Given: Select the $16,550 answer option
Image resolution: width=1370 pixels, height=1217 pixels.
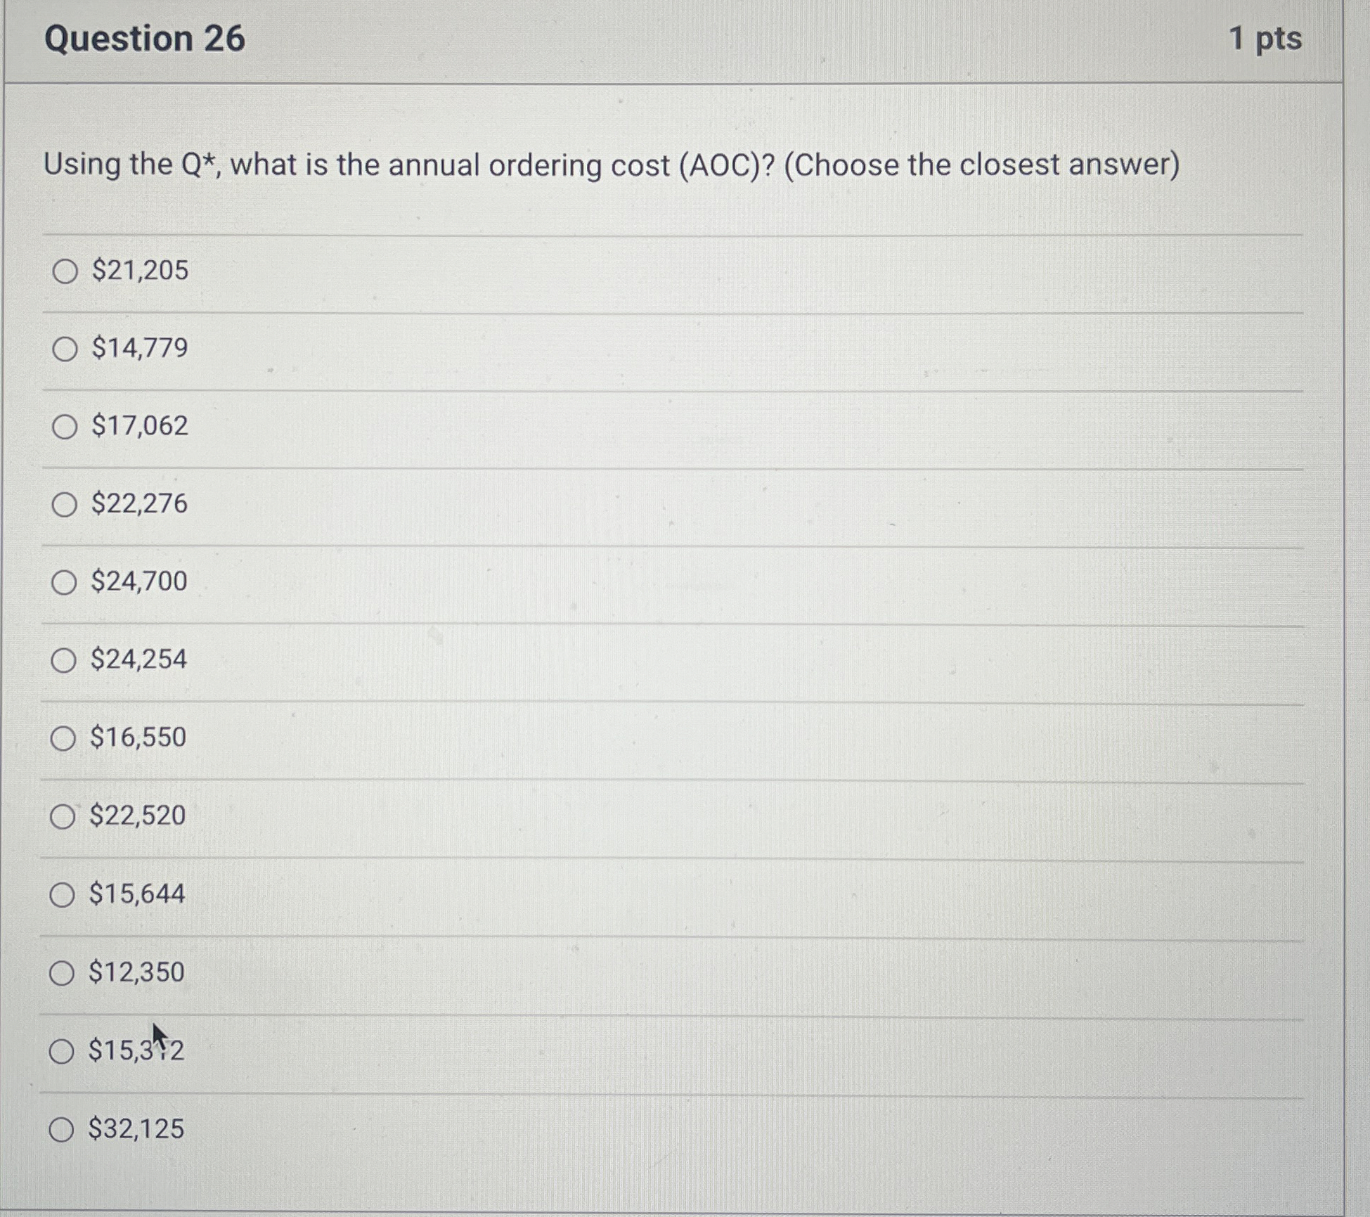Looking at the screenshot, I should point(65,738).
